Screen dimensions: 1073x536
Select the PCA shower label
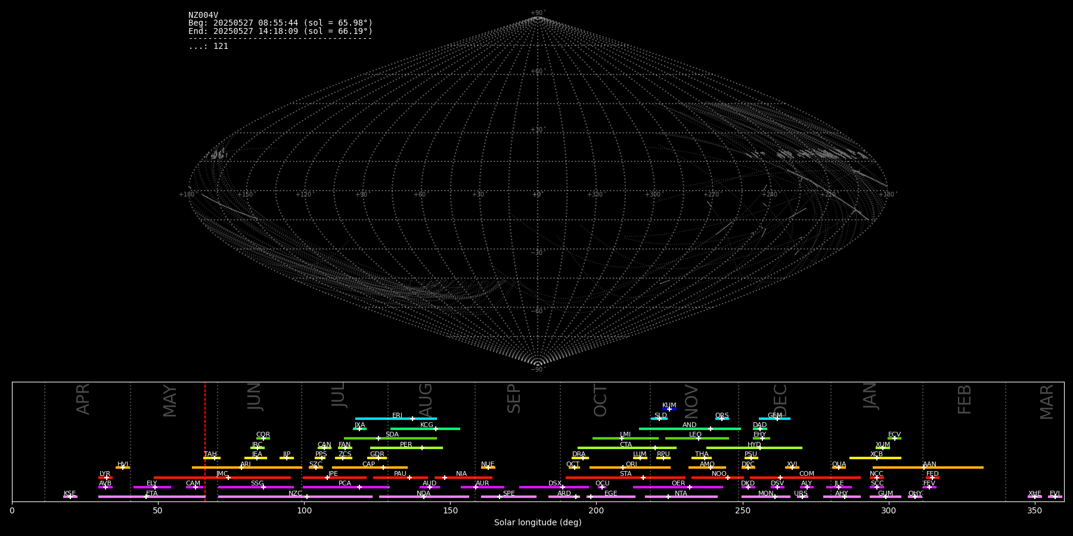pyautogui.click(x=345, y=484)
